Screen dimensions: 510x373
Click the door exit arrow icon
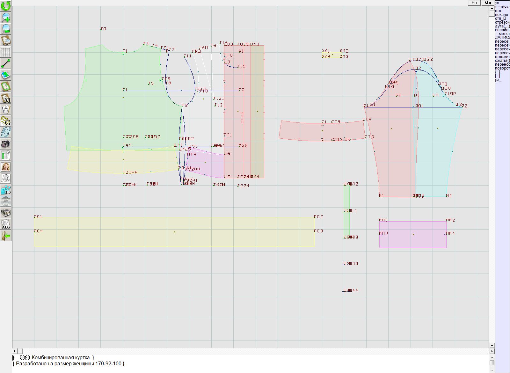point(6,236)
